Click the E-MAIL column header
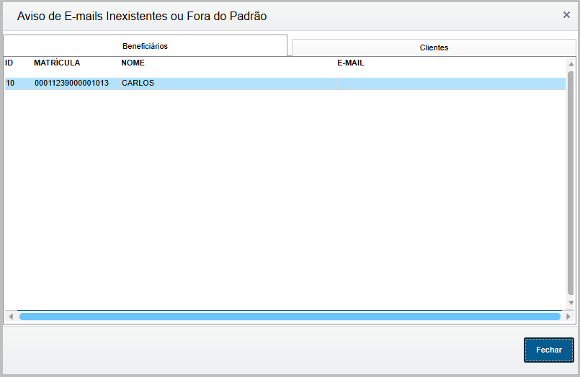 click(x=351, y=63)
